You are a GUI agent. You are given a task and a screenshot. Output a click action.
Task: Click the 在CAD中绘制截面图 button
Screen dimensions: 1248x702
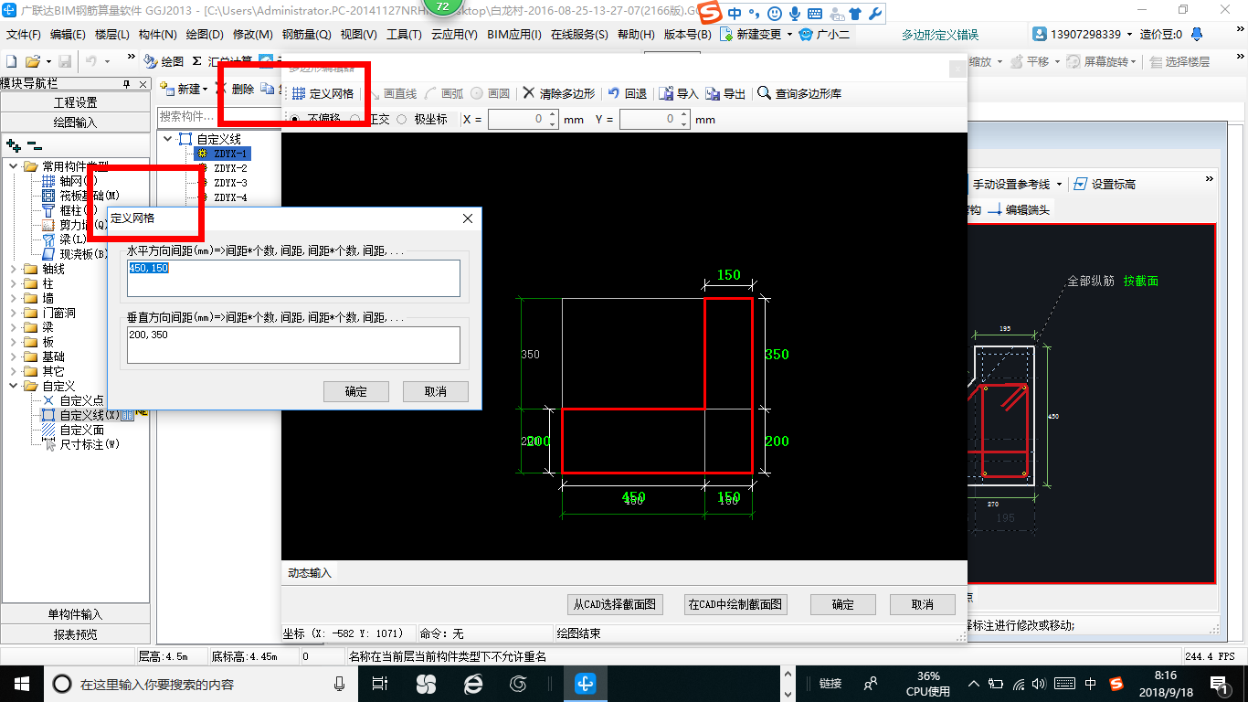(735, 604)
